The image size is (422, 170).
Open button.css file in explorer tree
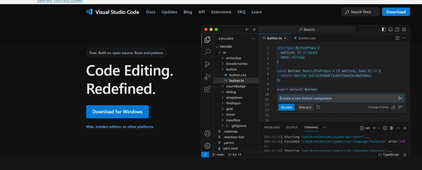point(236,75)
